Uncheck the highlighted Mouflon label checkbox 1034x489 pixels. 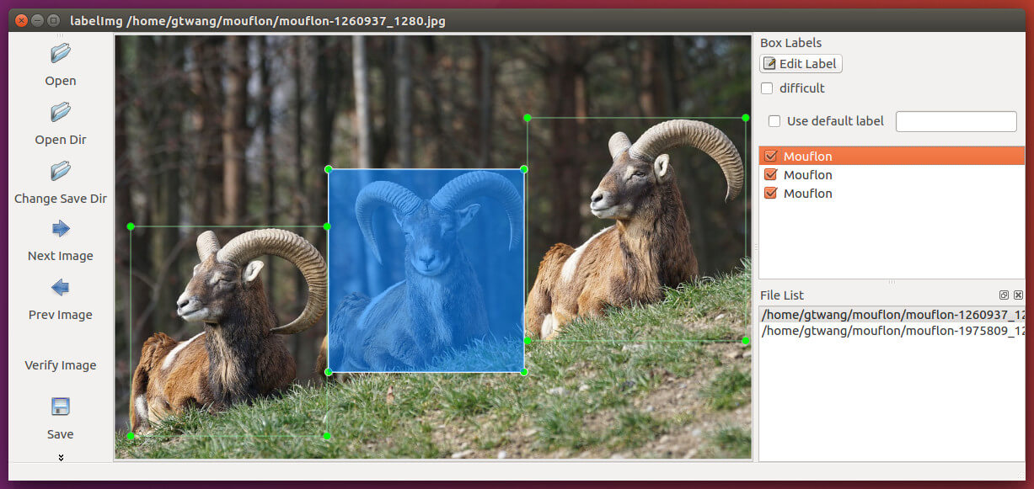[x=770, y=157]
